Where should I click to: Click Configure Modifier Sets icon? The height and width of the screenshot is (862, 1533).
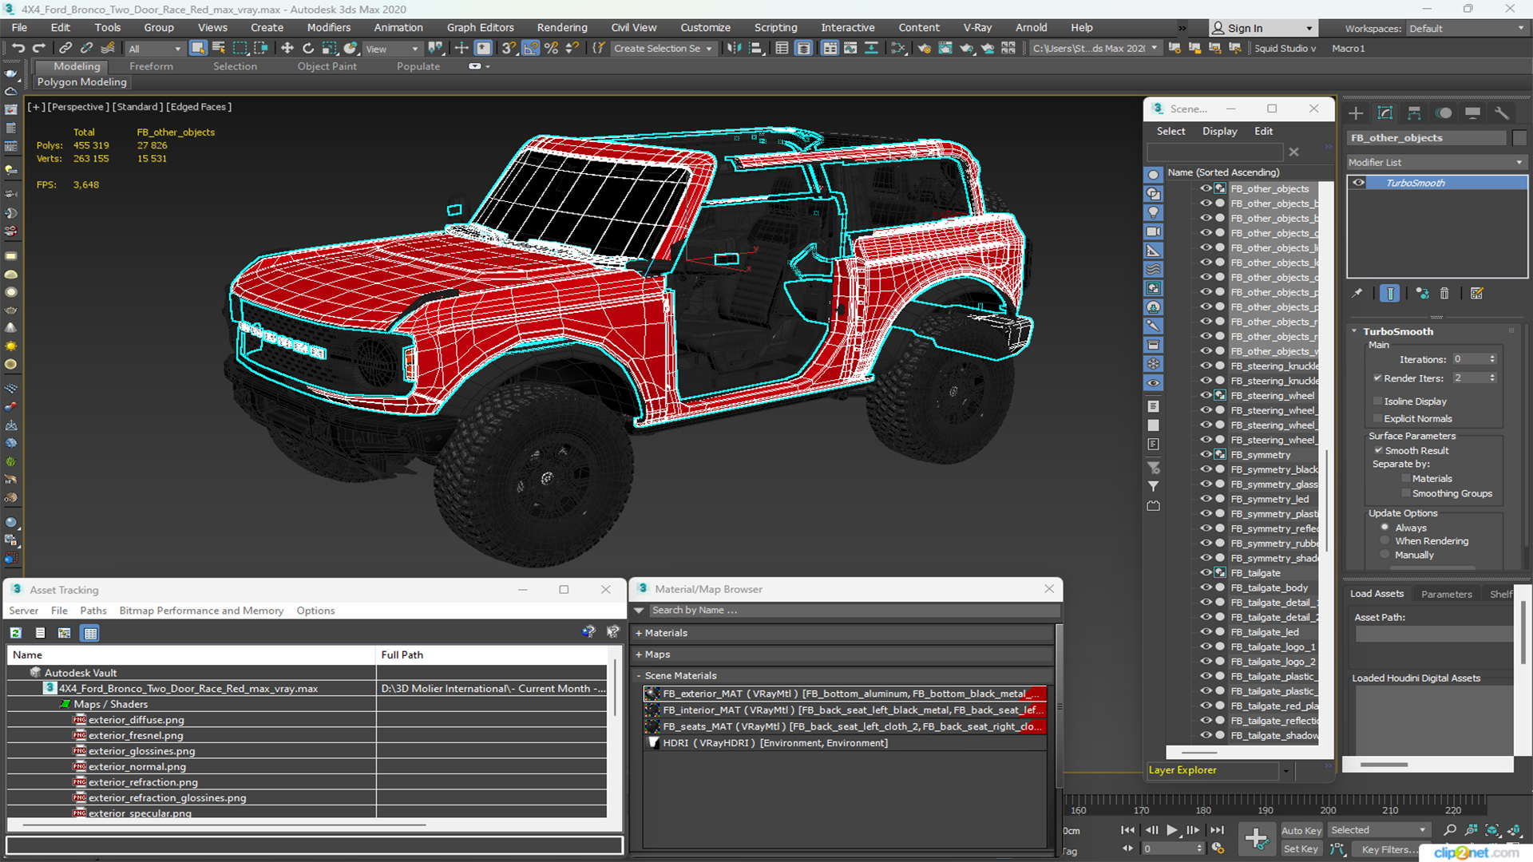tap(1477, 294)
